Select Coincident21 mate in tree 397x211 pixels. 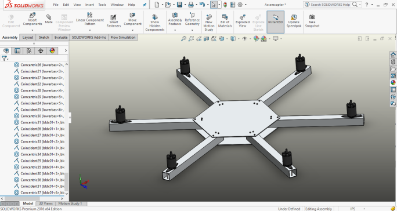pos(38,71)
